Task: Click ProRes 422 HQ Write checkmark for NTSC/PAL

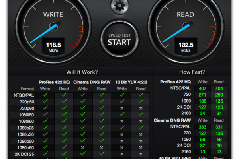Action: click(x=45, y=95)
